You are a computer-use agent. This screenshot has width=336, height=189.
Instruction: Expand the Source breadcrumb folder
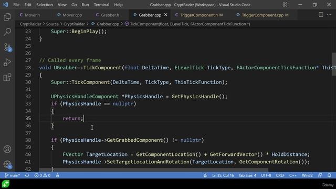tap(52, 24)
